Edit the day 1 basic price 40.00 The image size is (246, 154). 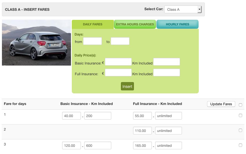[72, 116]
